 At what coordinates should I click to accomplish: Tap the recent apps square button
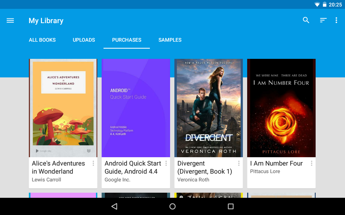[x=230, y=206]
